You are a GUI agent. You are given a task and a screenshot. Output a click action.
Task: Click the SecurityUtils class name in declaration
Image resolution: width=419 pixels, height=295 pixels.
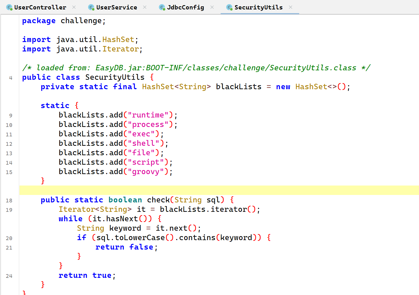[115, 77]
